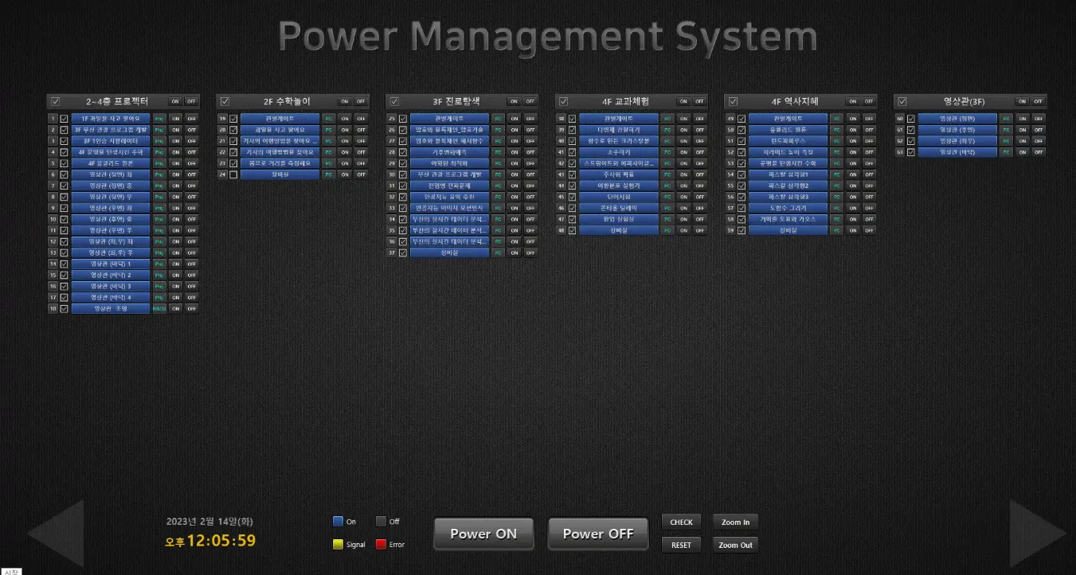Image resolution: width=1076 pixels, height=575 pixels.
Task: Uncheck the 영상관(3F) group header checkbox
Action: (x=902, y=101)
